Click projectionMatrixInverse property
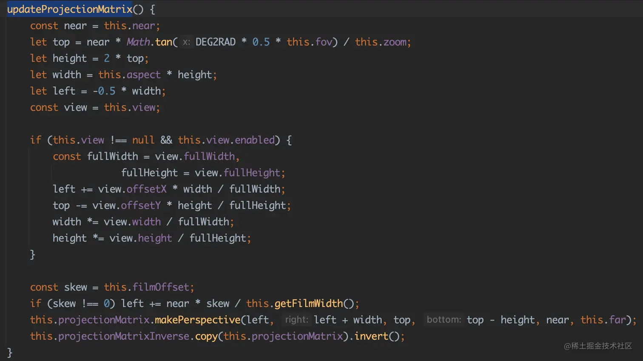Screen dimensions: 643x361 124,336
